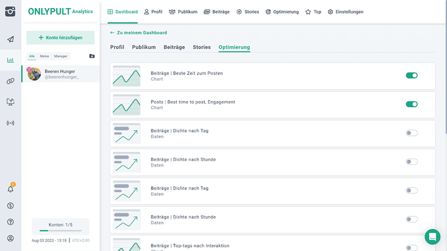Viewport: 447px width, 251px height.
Task: Open the question mark help icon
Action: coord(11,222)
